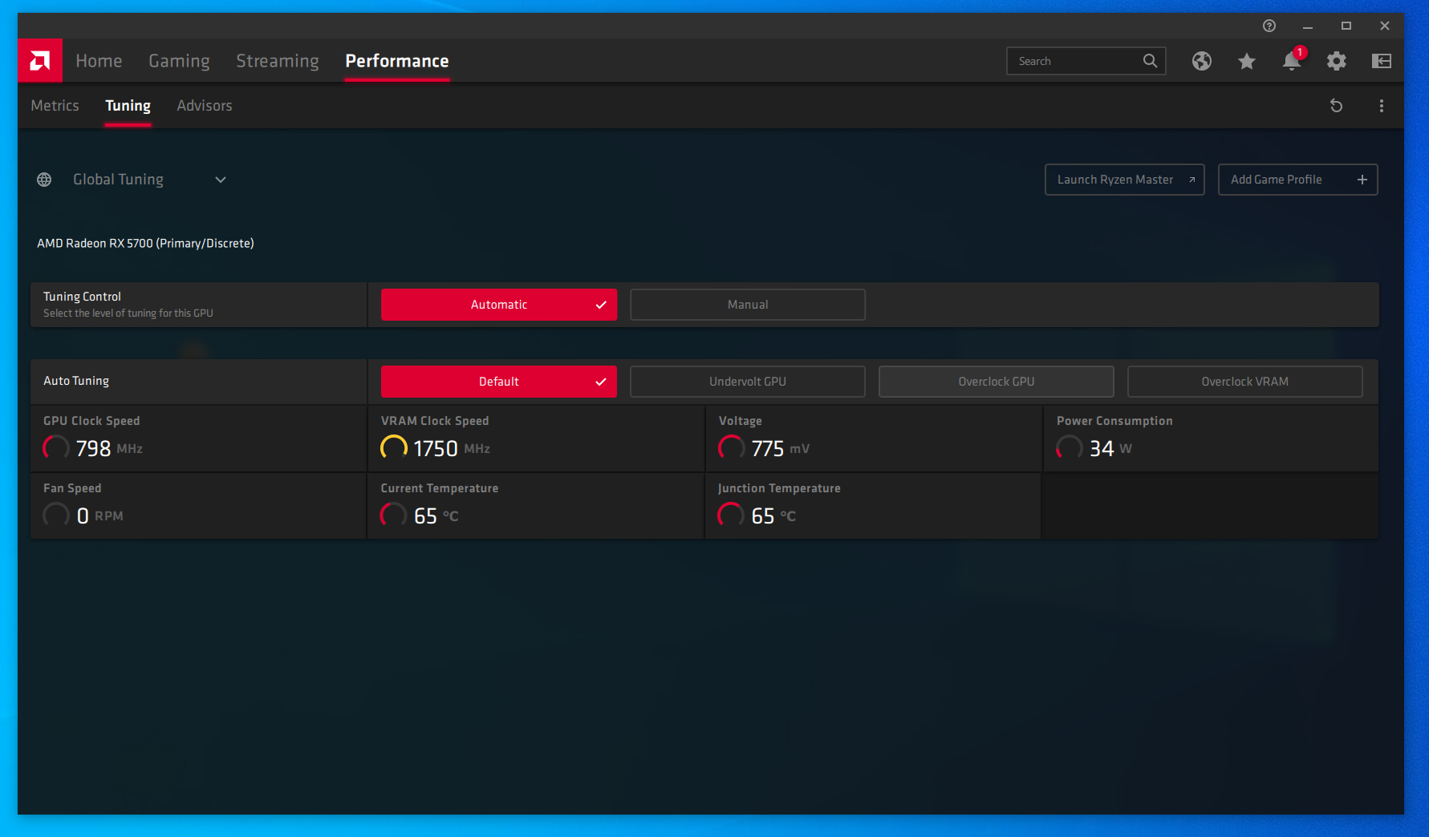Click the Search input field
Viewport: 1429px width, 837px height.
tap(1075, 61)
